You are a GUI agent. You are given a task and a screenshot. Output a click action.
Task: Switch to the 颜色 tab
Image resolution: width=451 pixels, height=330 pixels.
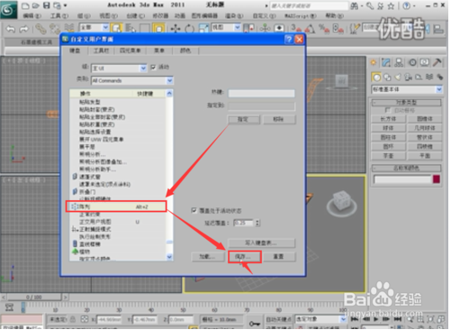185,50
